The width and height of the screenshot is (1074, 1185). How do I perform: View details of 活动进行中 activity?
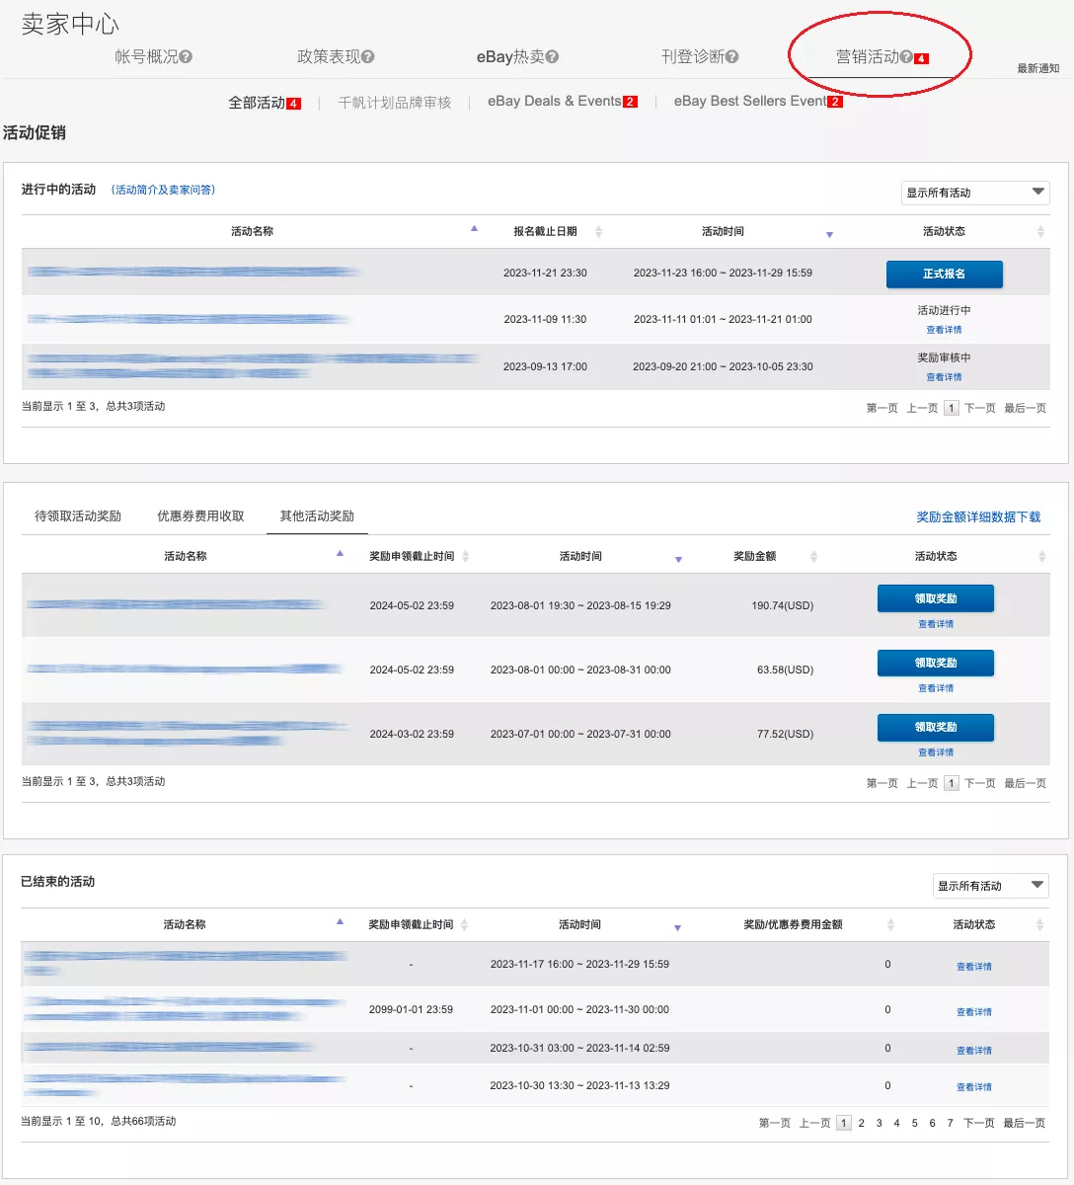[x=944, y=330]
